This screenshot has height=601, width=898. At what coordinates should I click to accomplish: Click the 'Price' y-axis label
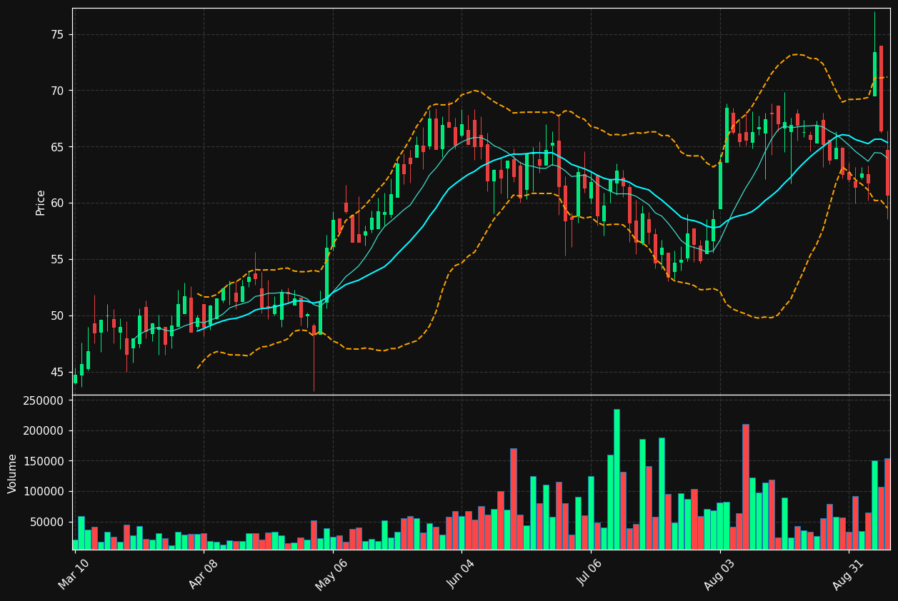click(41, 202)
